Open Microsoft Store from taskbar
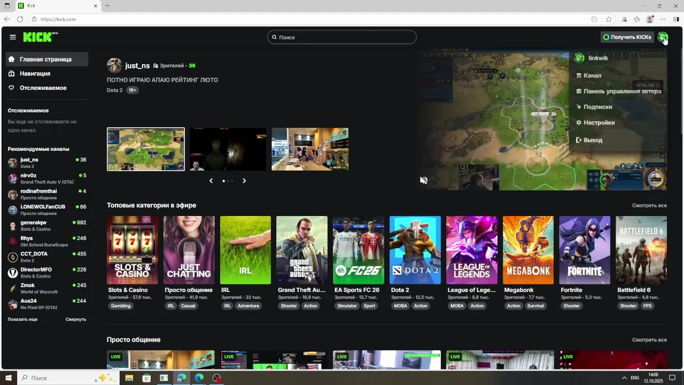The height and width of the screenshot is (385, 684). coord(146,378)
